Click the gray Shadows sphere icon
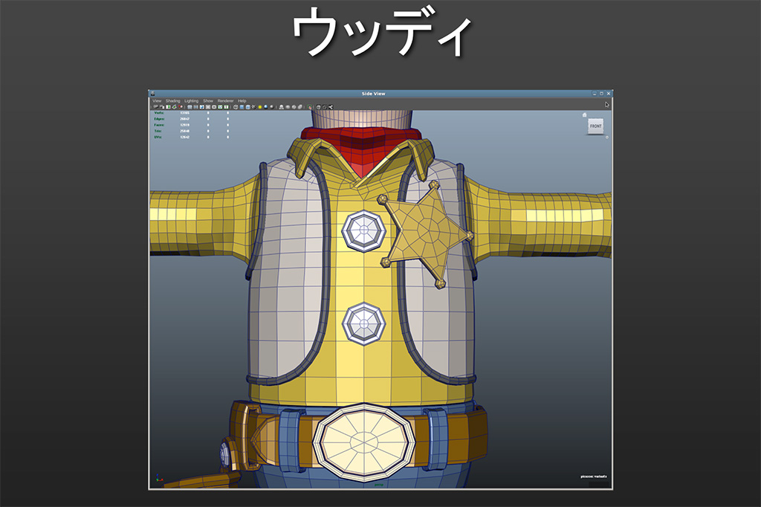Viewport: 761px width, 507px height. click(x=272, y=107)
